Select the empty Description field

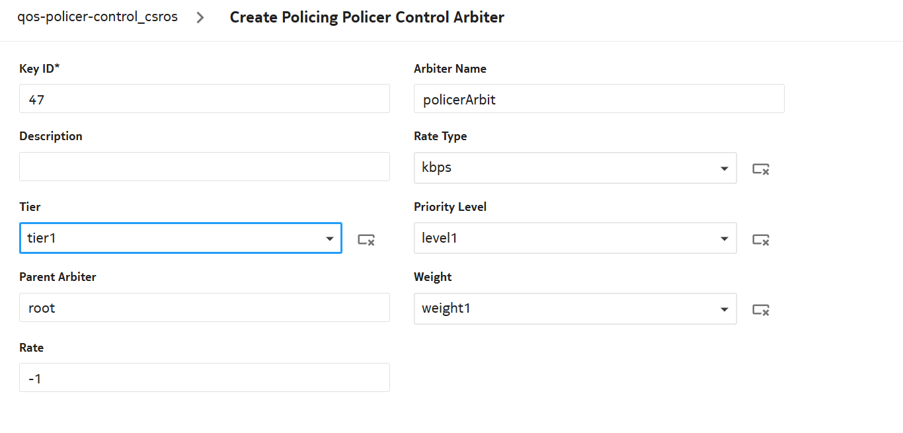pyautogui.click(x=204, y=167)
